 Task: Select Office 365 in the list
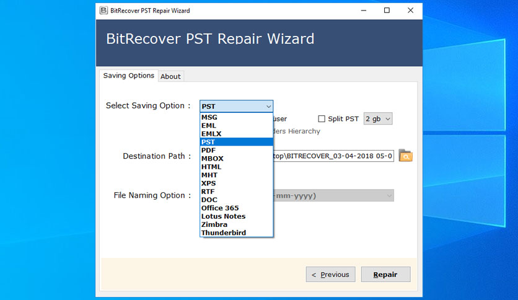236,208
